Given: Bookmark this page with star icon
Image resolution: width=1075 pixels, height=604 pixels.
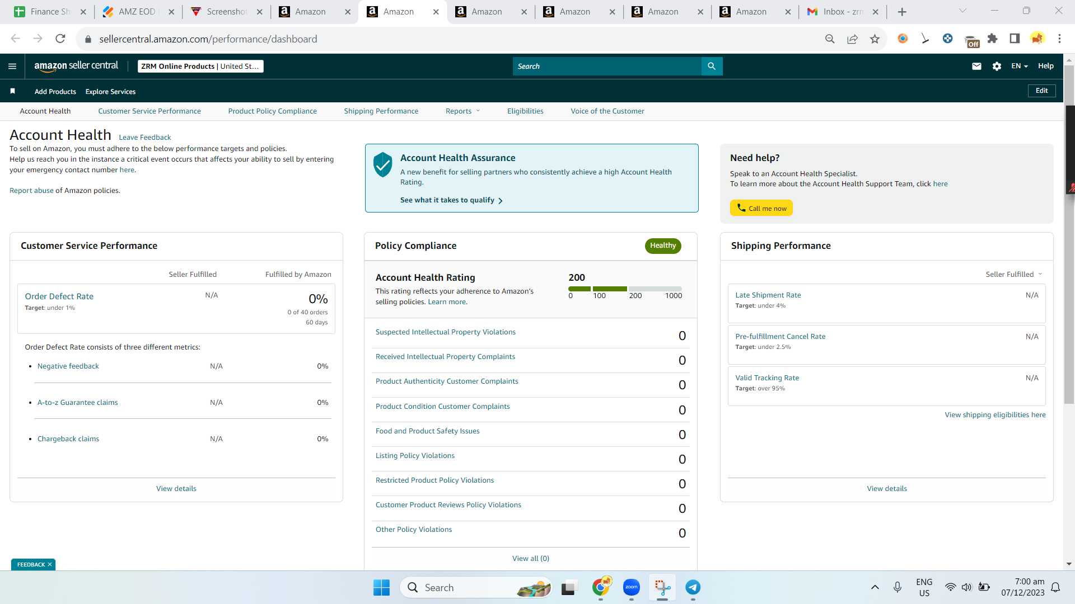Looking at the screenshot, I should coord(875,39).
